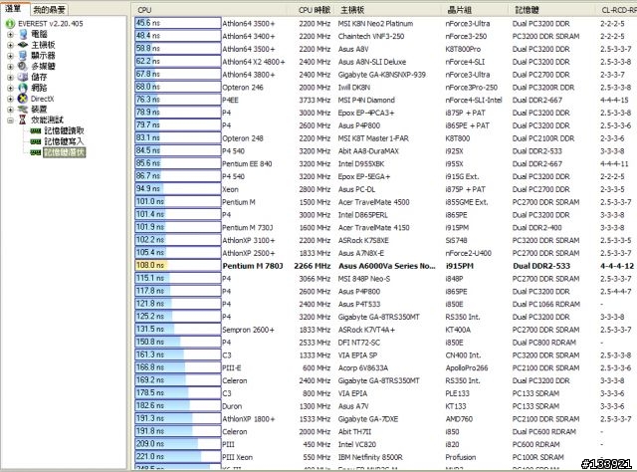Expand the 多媒體 tree node

click(x=11, y=67)
